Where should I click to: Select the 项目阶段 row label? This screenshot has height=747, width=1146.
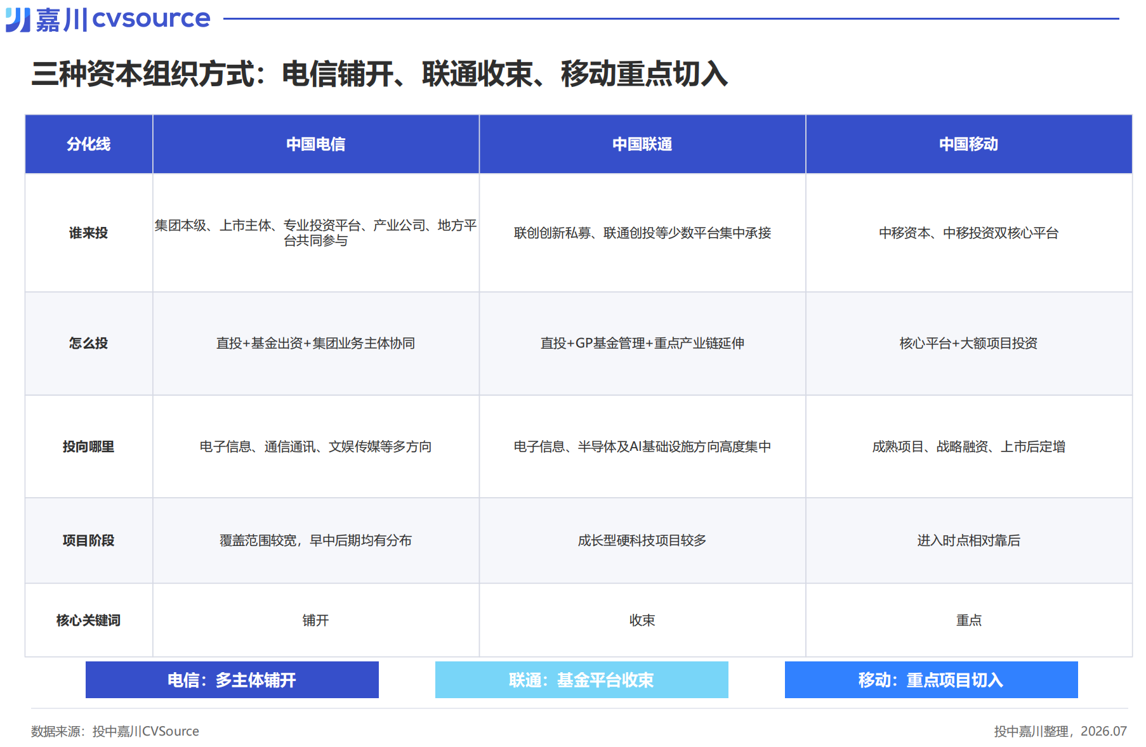(89, 540)
